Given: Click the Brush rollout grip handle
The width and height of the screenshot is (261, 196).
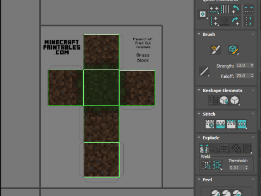Looking at the screenshot, I should click(x=253, y=34).
